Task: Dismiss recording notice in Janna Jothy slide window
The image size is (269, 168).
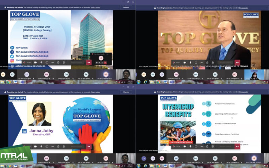Action: pos(126,92)
